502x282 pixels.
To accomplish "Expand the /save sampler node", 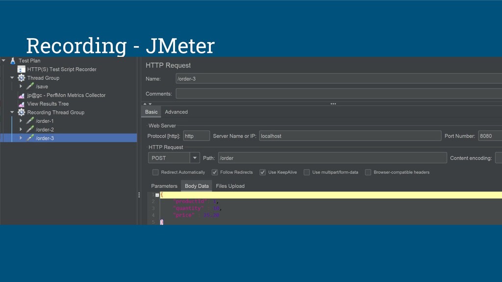I will [x=21, y=86].
